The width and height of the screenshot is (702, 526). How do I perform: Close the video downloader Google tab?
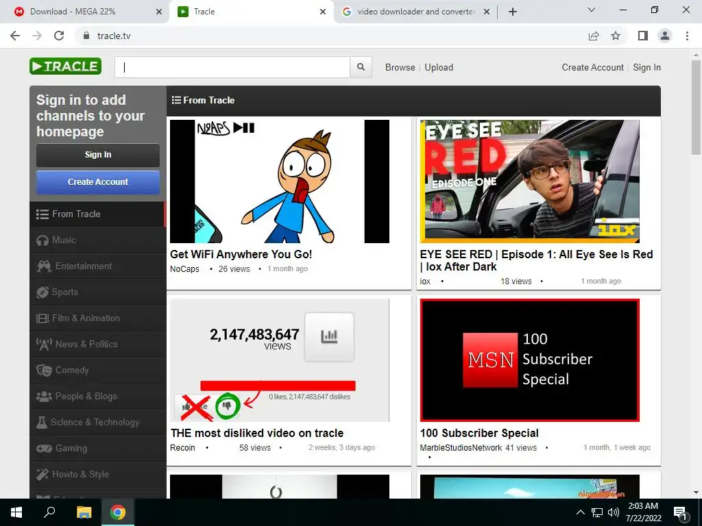tap(487, 12)
